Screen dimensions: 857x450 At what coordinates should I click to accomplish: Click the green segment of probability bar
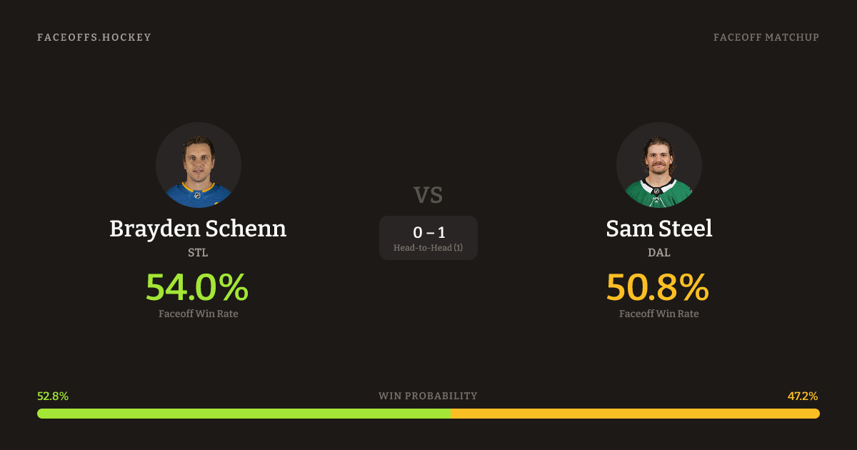coord(243,414)
